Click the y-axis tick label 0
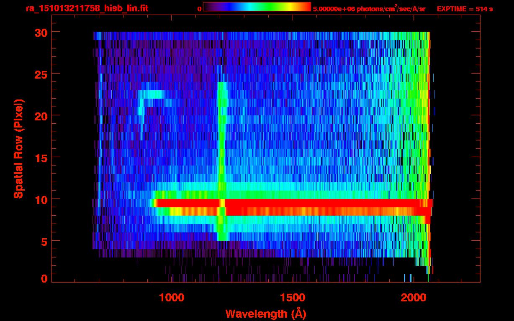This screenshot has width=514, height=321. click(x=44, y=279)
